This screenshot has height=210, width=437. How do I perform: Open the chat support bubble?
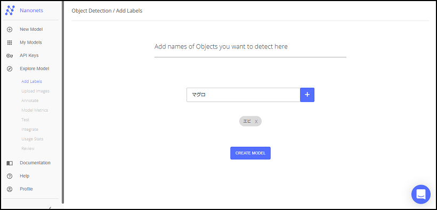tap(421, 194)
